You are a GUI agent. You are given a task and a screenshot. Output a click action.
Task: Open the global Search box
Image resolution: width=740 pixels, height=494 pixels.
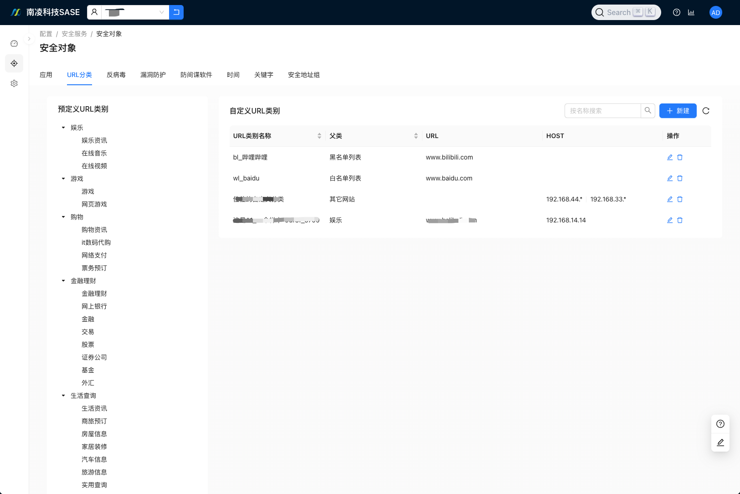(626, 12)
